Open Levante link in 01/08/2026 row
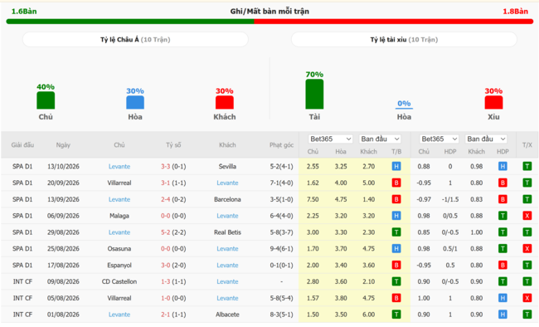Viewport: 539px width, 327px height. (x=119, y=315)
